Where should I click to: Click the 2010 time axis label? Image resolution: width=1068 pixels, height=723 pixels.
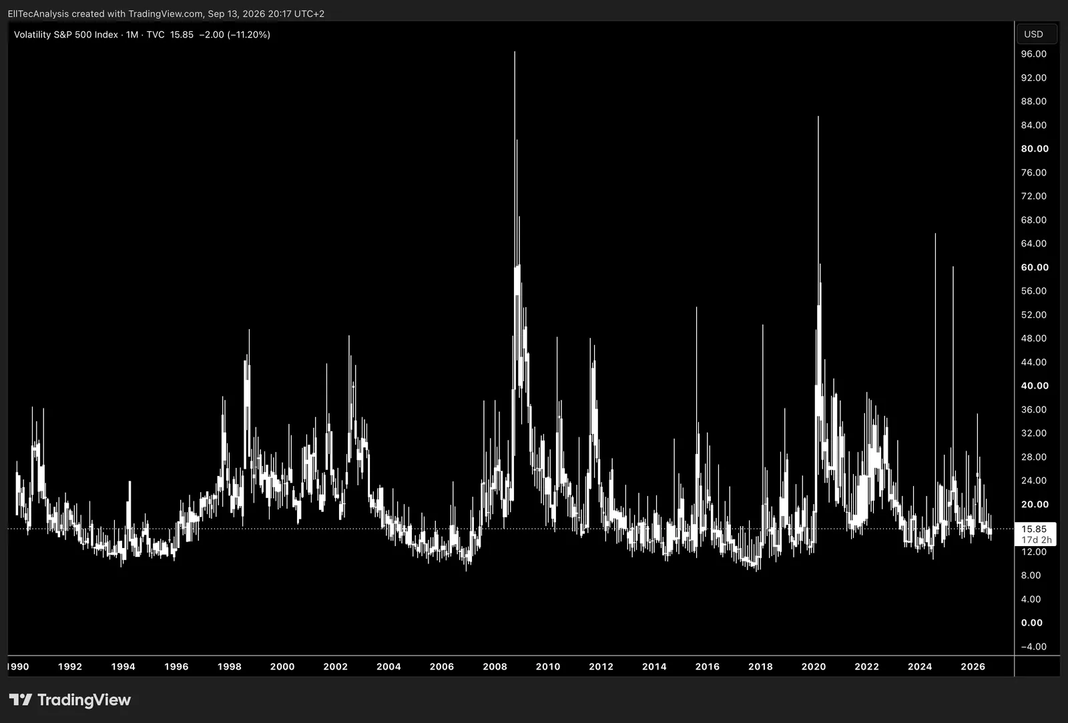(x=548, y=666)
